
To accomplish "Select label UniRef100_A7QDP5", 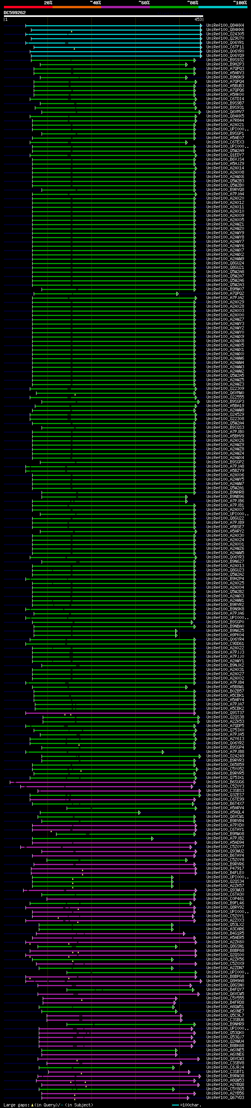I will pyautogui.click(x=225, y=726).
